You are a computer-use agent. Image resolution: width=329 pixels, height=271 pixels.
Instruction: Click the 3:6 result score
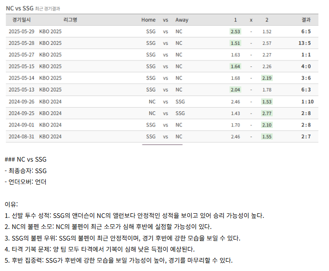tap(306, 78)
